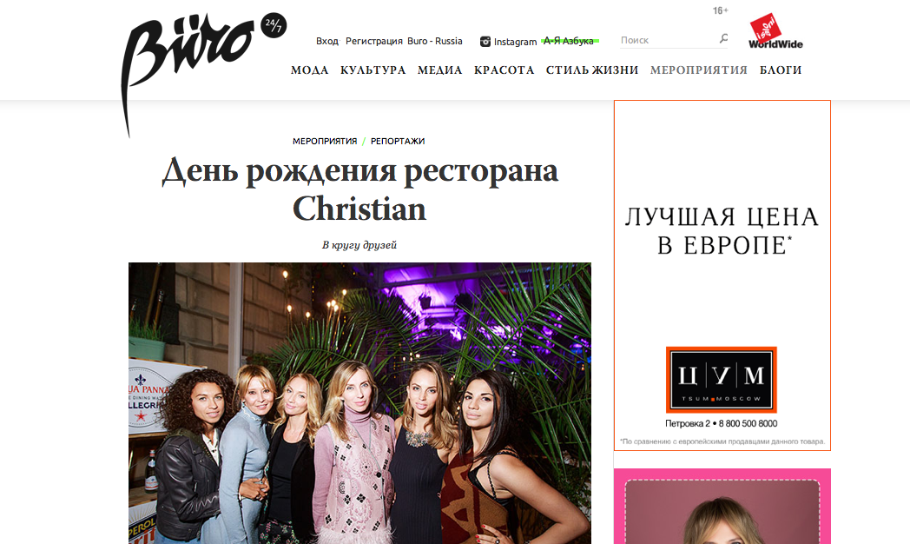Open the restaurant party group photo
Image resolution: width=910 pixels, height=544 pixels.
(x=359, y=403)
